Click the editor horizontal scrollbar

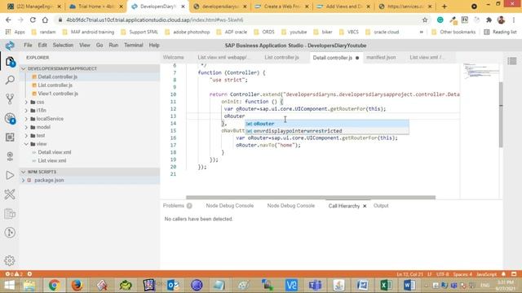click(x=311, y=197)
